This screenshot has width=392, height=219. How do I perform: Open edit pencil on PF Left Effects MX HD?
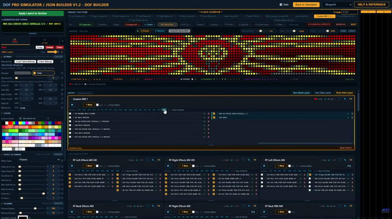153,160
